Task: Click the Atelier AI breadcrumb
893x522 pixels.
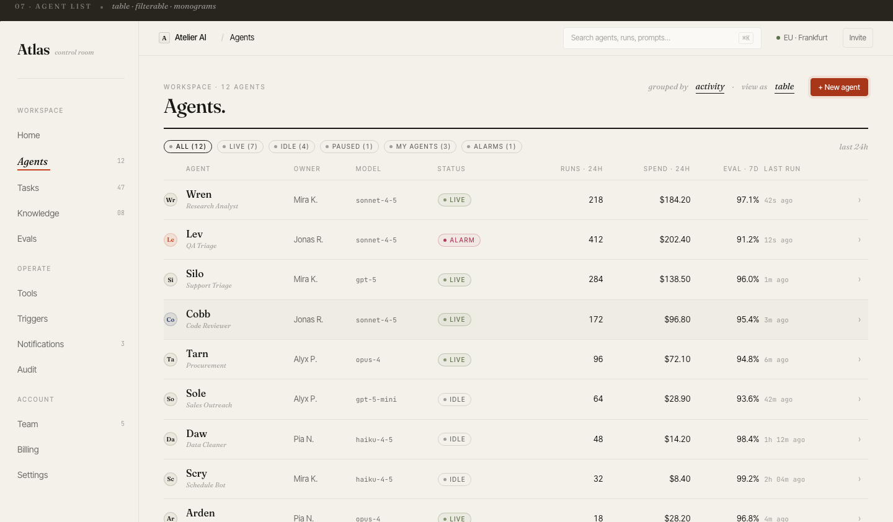Action: [190, 38]
